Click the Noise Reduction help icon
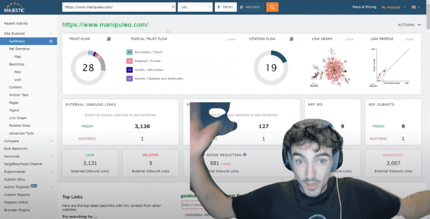Screen dimensions: 430x219 pyautogui.click(x=245, y=155)
